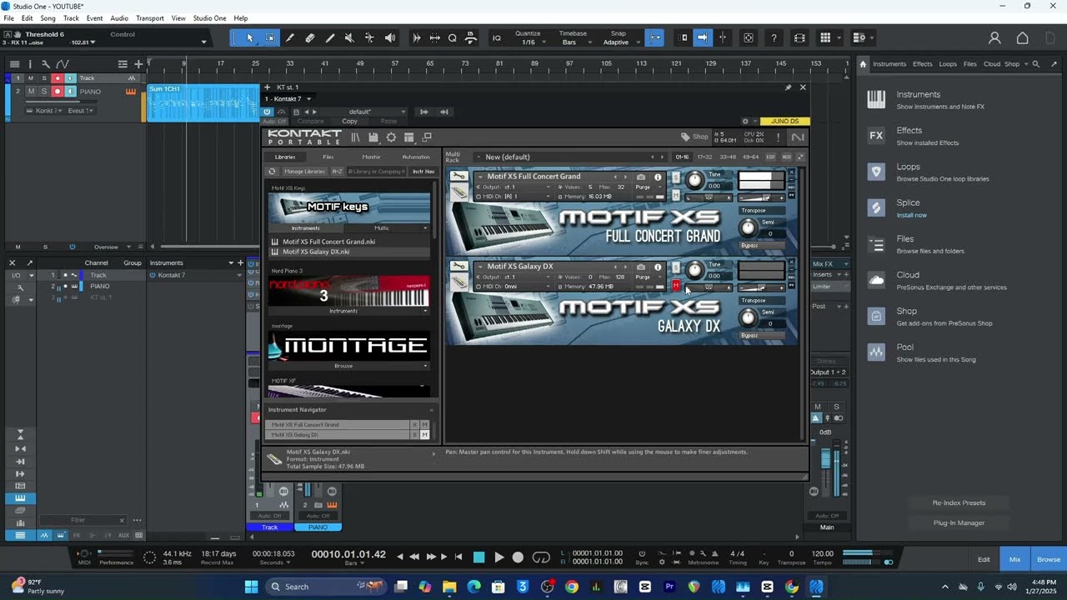Adjust Full Concert Grand Tune knob
Image resolution: width=1067 pixels, height=600 pixels.
click(x=694, y=180)
